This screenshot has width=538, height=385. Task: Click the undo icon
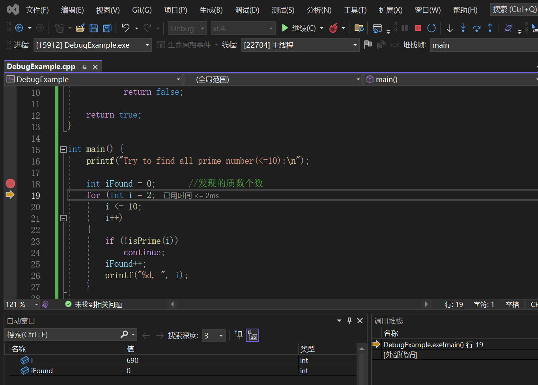(x=125, y=28)
